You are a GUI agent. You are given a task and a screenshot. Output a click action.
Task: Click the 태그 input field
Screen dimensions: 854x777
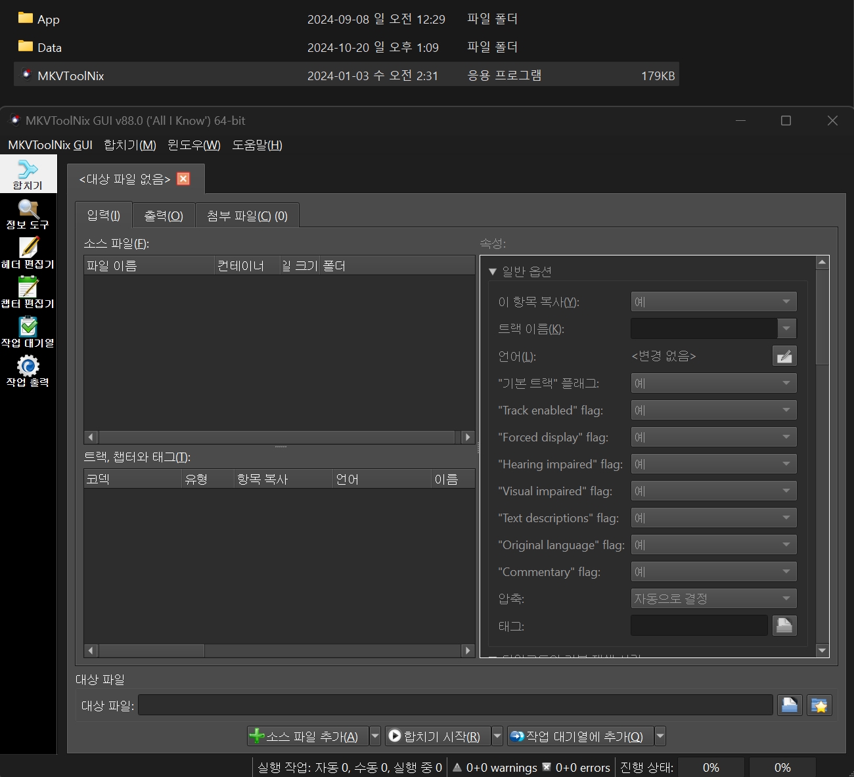pos(699,625)
